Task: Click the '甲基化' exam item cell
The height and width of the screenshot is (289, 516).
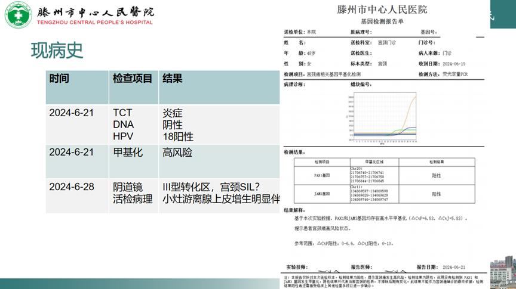Action: 134,161
